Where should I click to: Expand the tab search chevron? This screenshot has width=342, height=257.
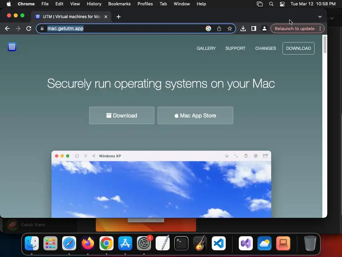[320, 17]
